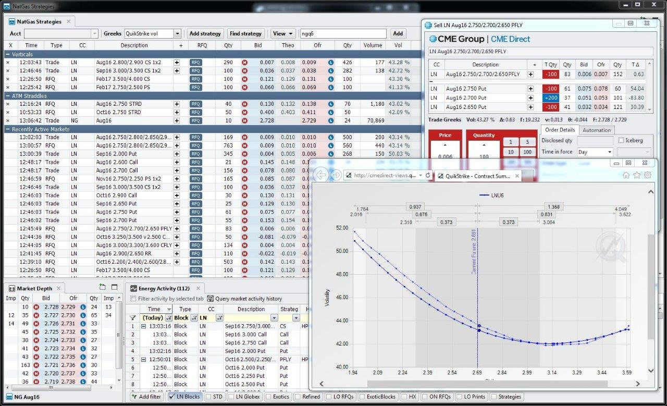This screenshot has width=667, height=406.
Task: Hit red bid icon for Oct16 2.750 STRD
Action: pyautogui.click(x=244, y=113)
